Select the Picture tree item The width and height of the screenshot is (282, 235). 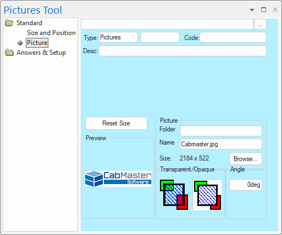pyautogui.click(x=37, y=43)
